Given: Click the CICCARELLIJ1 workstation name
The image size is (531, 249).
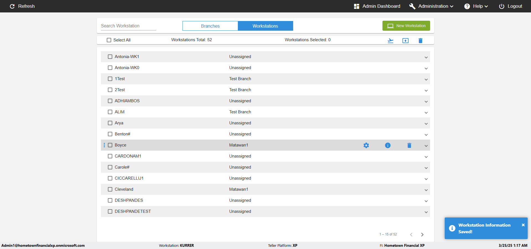Looking at the screenshot, I should point(129,178).
